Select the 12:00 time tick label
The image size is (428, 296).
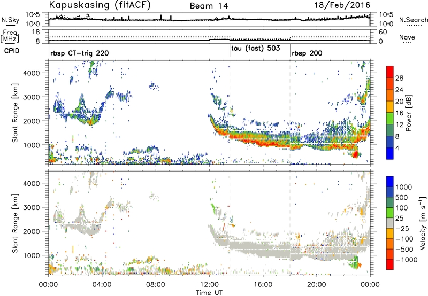(x=209, y=285)
